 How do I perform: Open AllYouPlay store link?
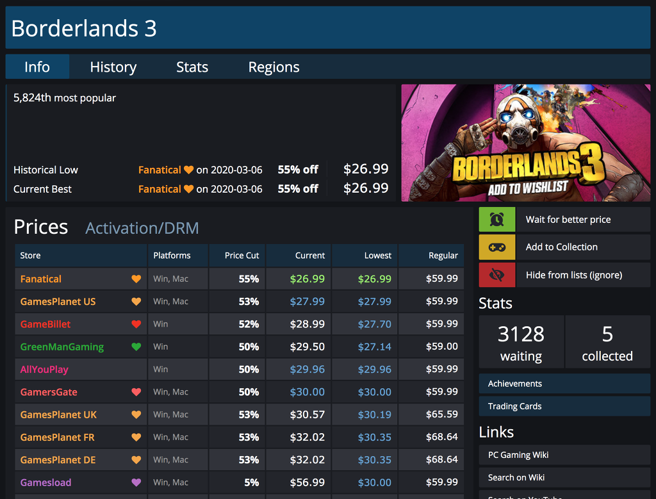click(x=44, y=370)
